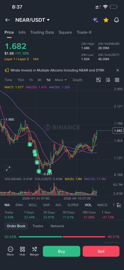Open the Trading Data tab
Viewport: 124px width, 270px height.
(x=42, y=32)
